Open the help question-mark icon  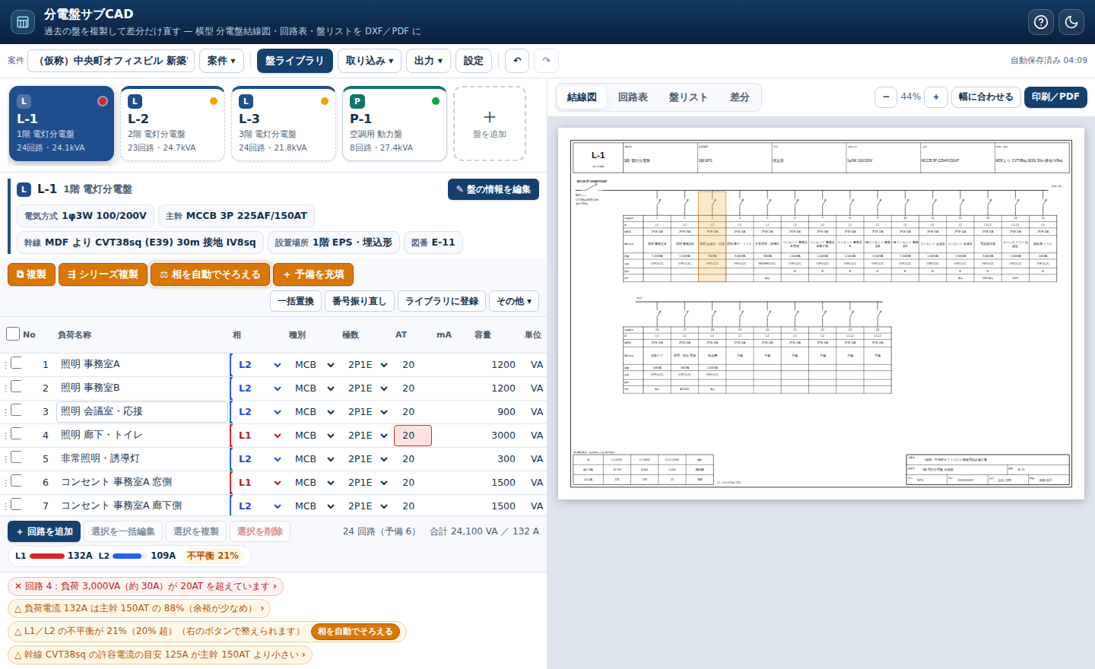coord(1041,22)
